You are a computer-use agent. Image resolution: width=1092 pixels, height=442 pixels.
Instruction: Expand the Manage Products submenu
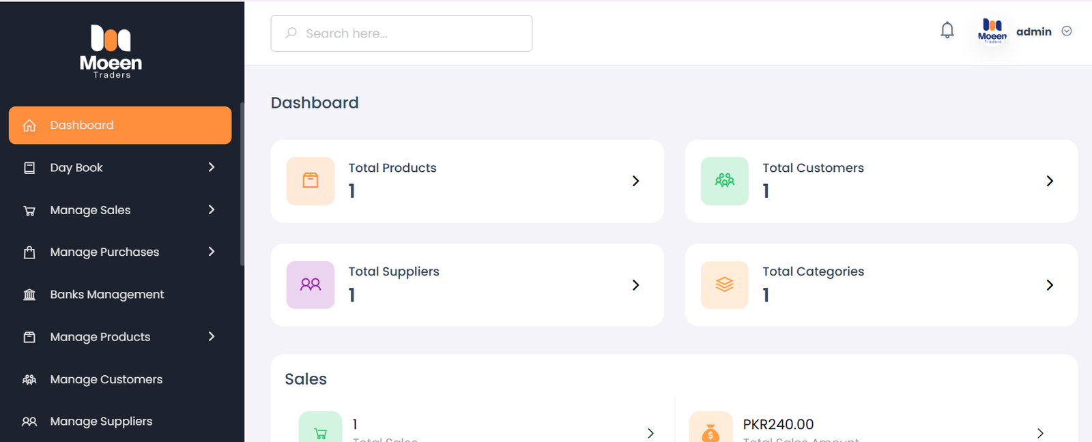pyautogui.click(x=212, y=336)
